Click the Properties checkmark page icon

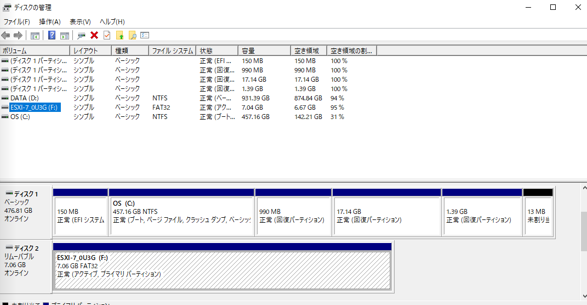coord(107,35)
